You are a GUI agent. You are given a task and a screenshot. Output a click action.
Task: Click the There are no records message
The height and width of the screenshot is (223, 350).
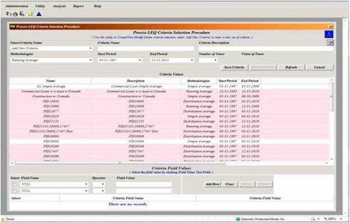click(128, 204)
